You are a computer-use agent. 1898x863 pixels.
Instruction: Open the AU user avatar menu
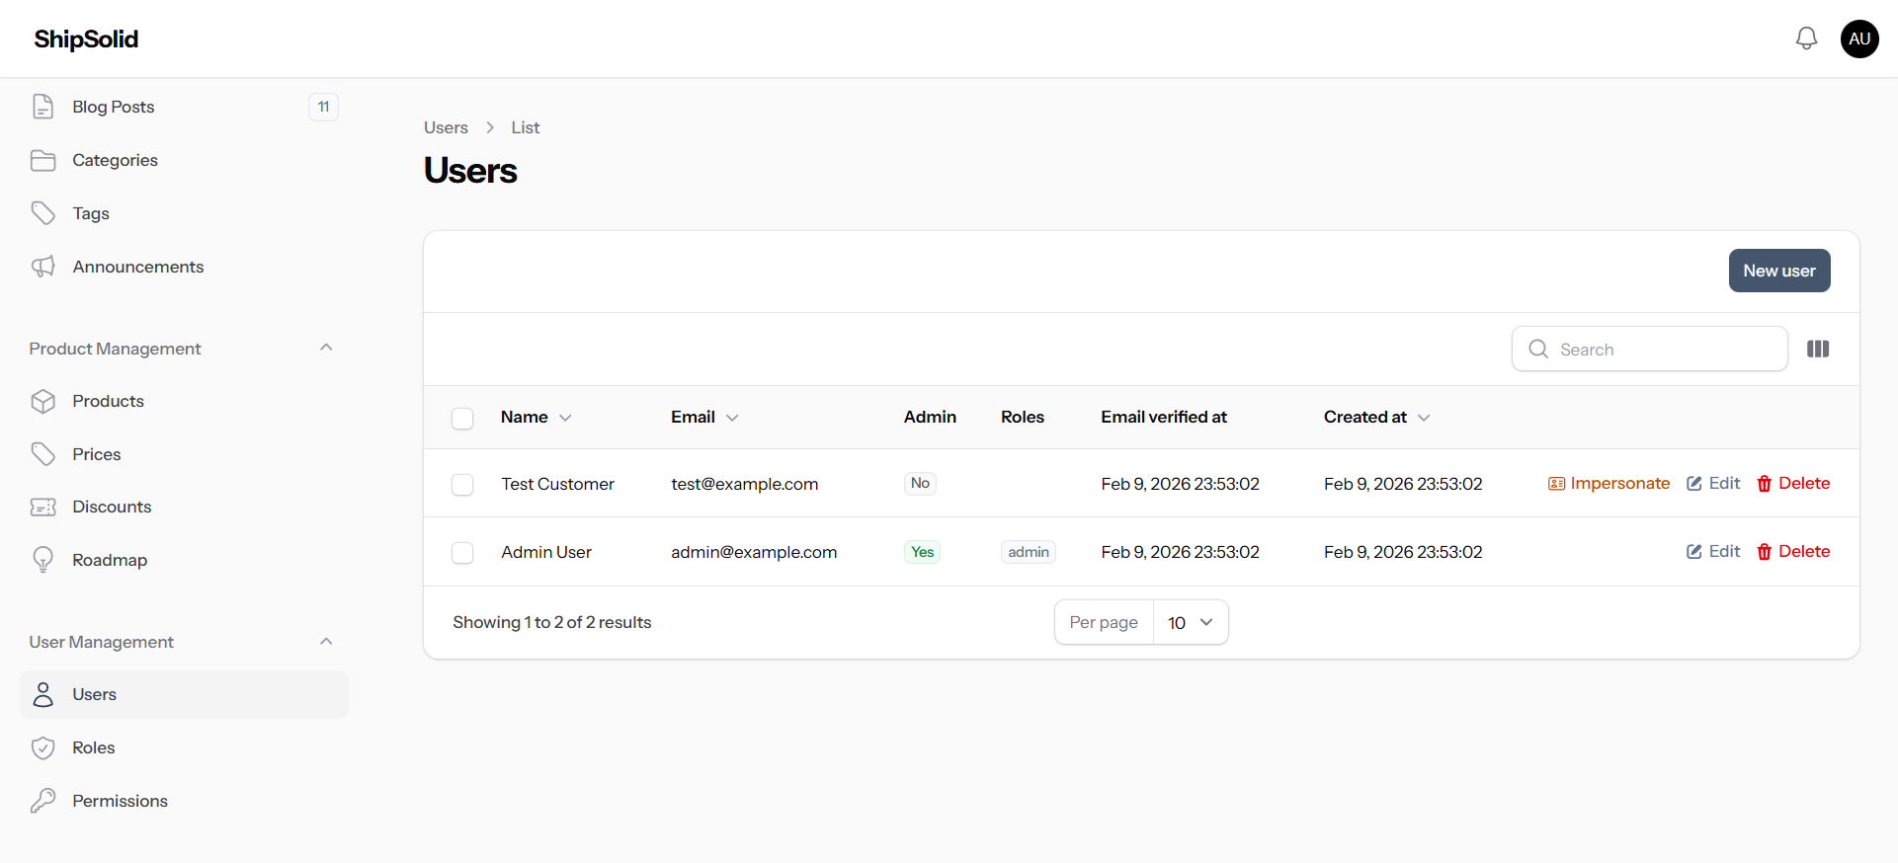tap(1858, 39)
